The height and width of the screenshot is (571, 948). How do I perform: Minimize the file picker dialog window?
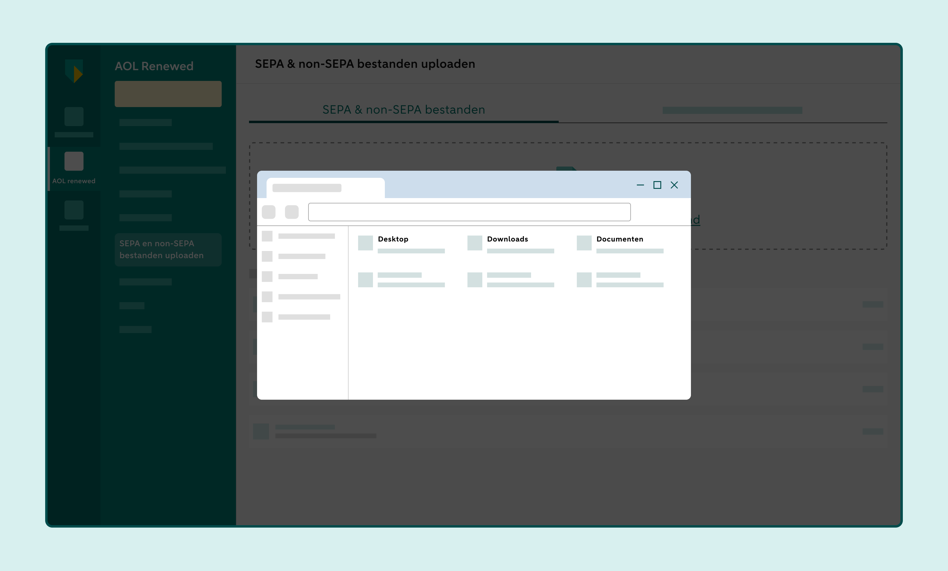(x=640, y=185)
